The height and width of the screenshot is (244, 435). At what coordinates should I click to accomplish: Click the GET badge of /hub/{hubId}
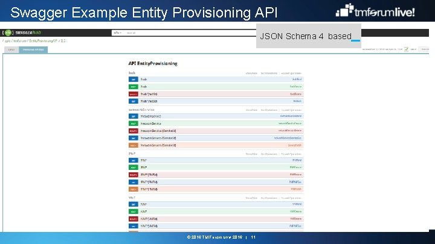pos(134,101)
